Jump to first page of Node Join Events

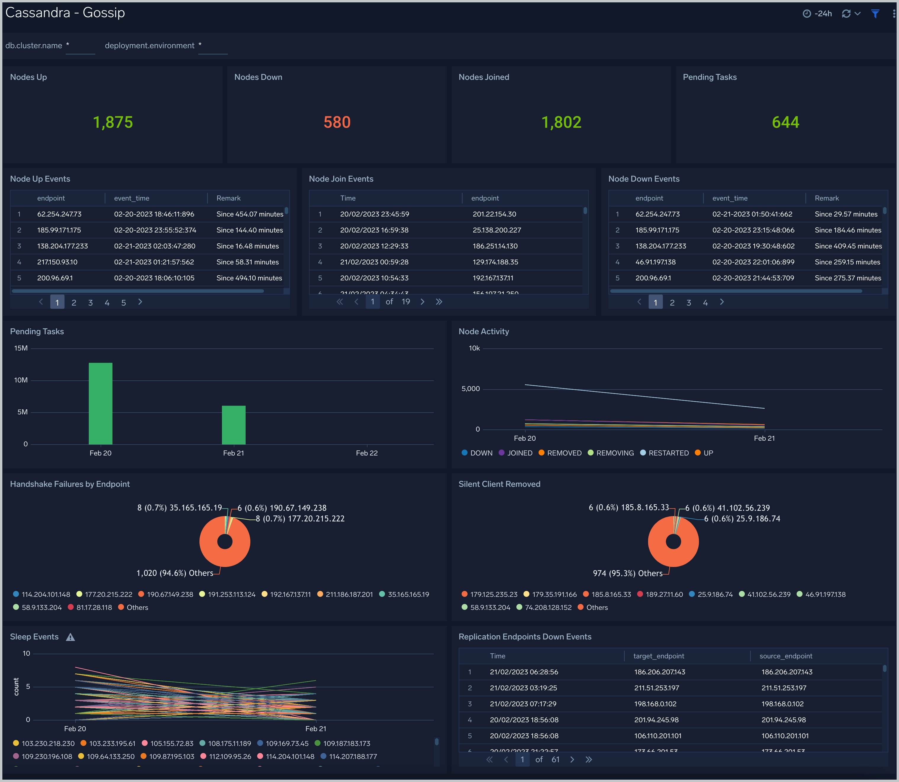click(340, 302)
